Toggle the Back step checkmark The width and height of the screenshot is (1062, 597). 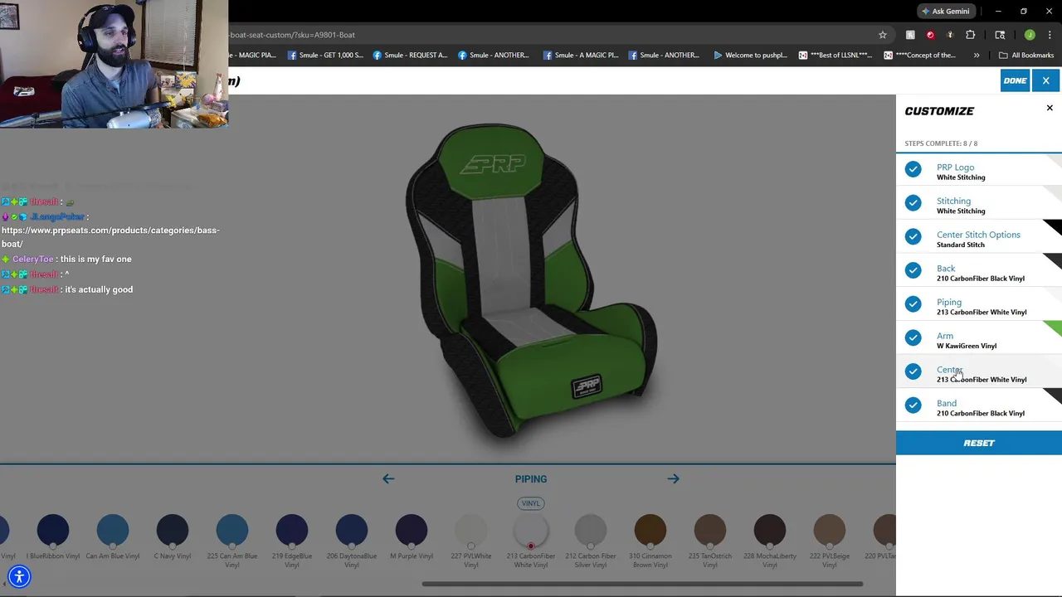click(913, 270)
